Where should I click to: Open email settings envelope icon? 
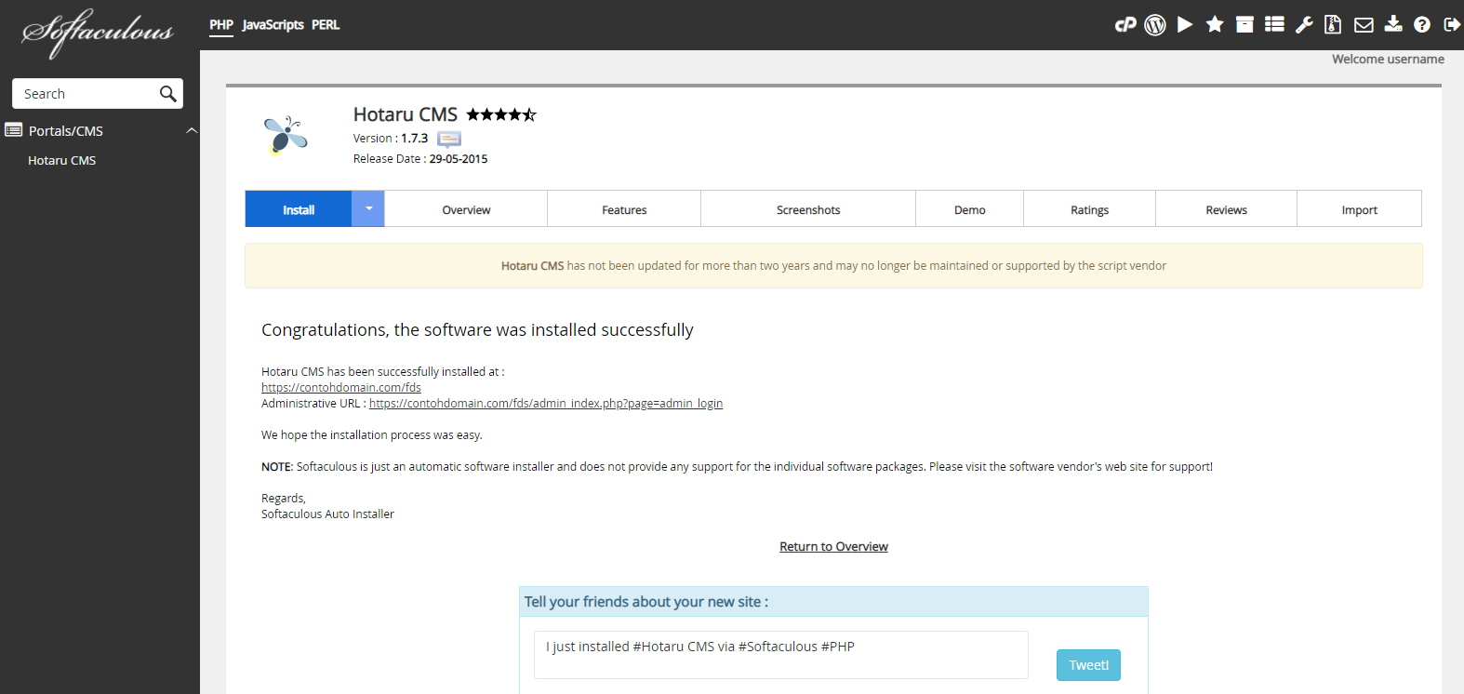click(x=1364, y=25)
